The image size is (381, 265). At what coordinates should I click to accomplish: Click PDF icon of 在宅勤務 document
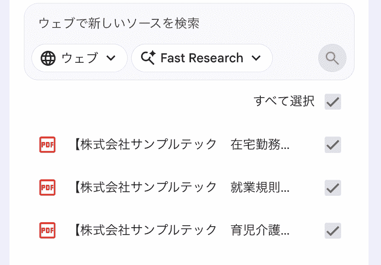(x=47, y=144)
